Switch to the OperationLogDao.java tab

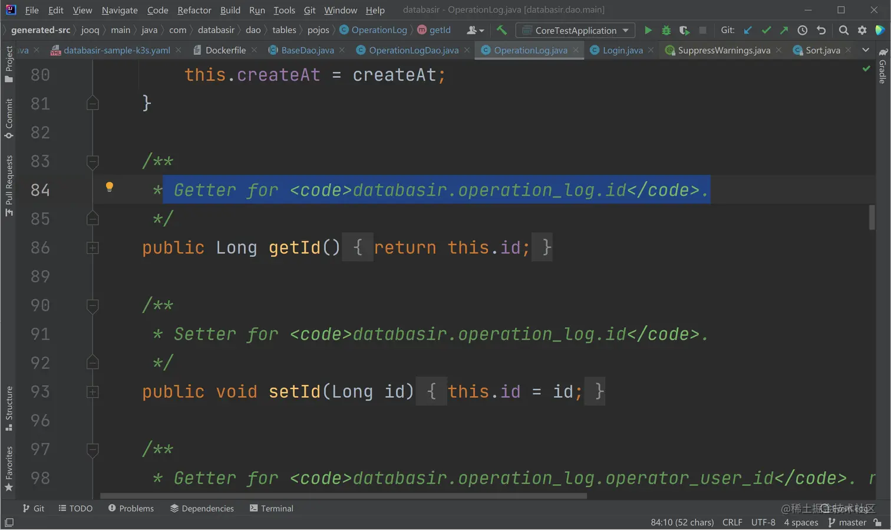pyautogui.click(x=414, y=50)
